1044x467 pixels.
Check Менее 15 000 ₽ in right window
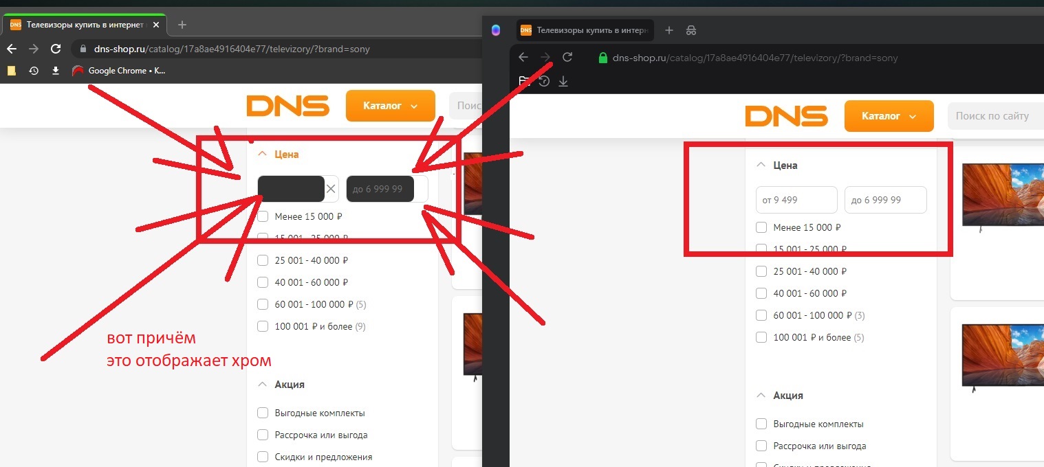[761, 227]
